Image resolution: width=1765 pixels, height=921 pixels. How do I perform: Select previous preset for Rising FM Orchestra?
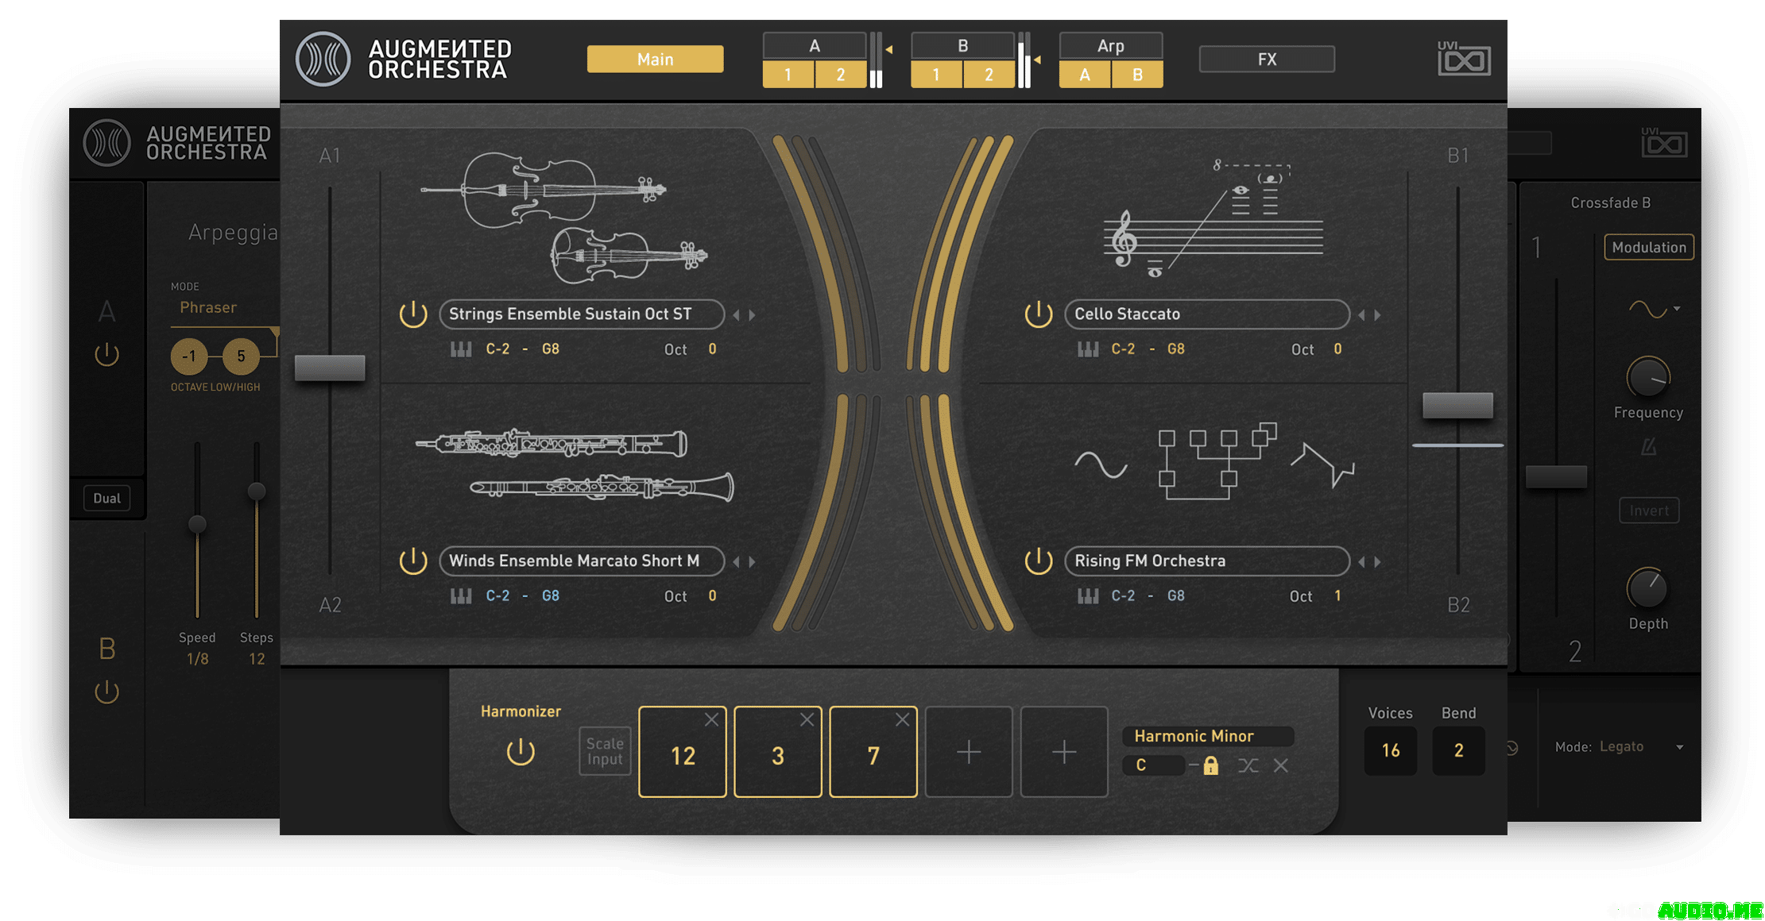[x=1361, y=562]
